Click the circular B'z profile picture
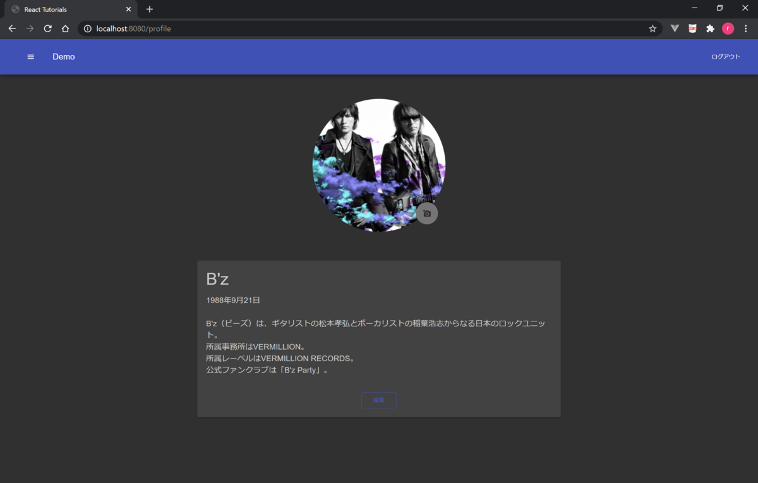The image size is (758, 483). point(379,165)
